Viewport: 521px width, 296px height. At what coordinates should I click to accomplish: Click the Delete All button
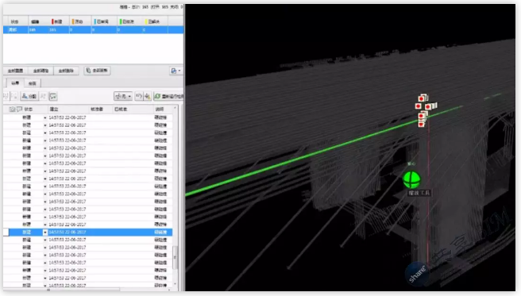coord(66,71)
